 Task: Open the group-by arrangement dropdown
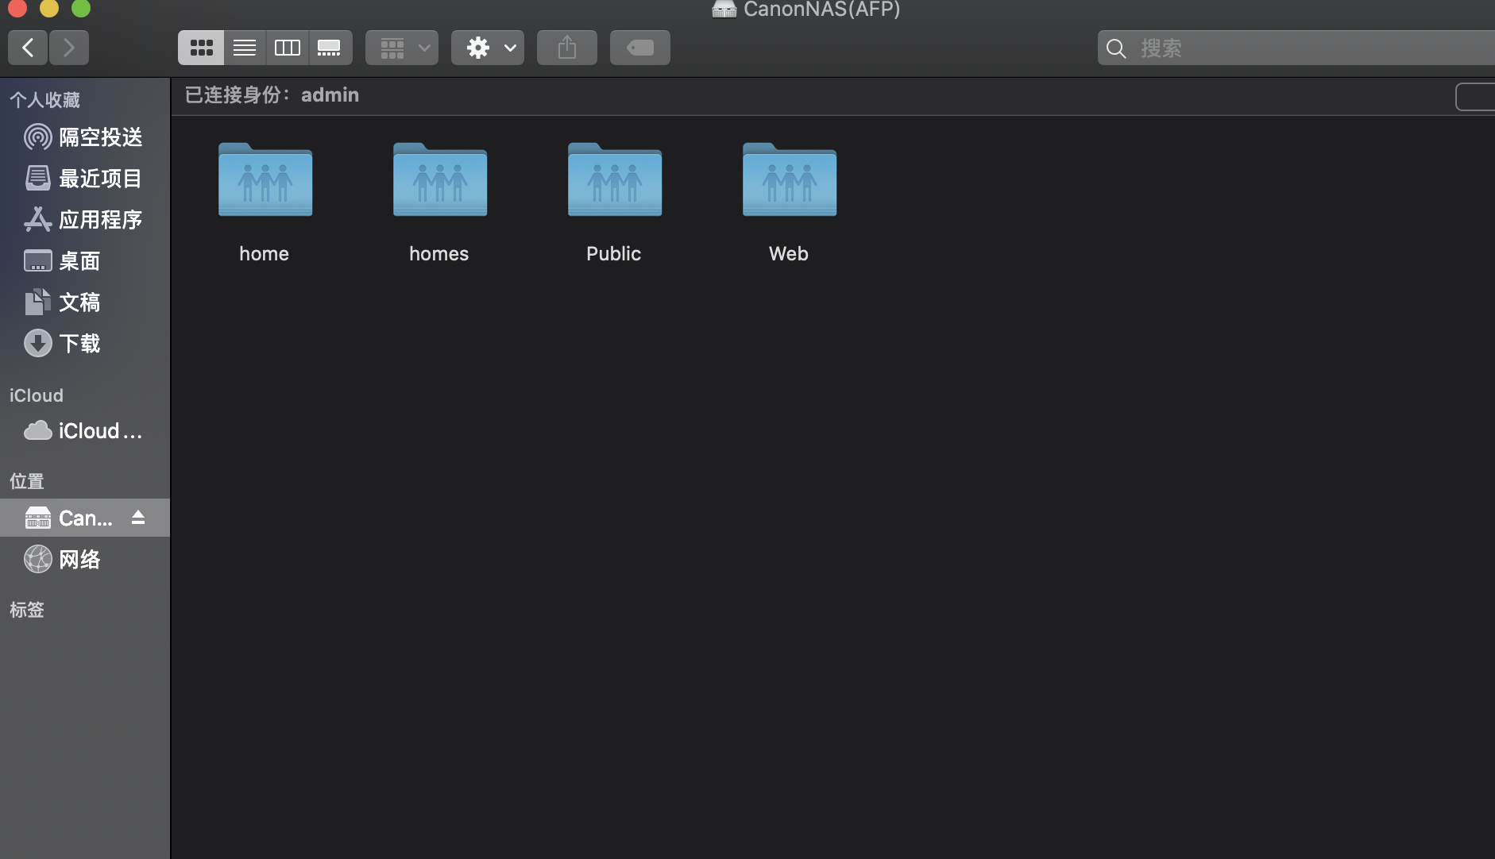tap(402, 48)
